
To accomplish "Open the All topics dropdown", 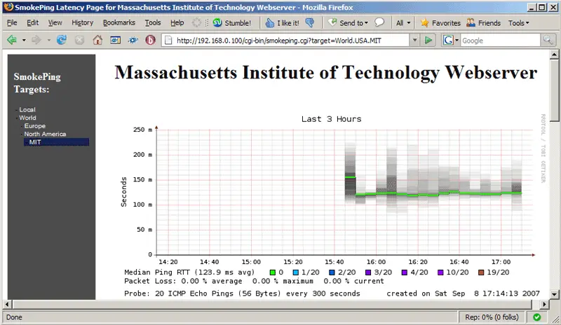I will [403, 23].
